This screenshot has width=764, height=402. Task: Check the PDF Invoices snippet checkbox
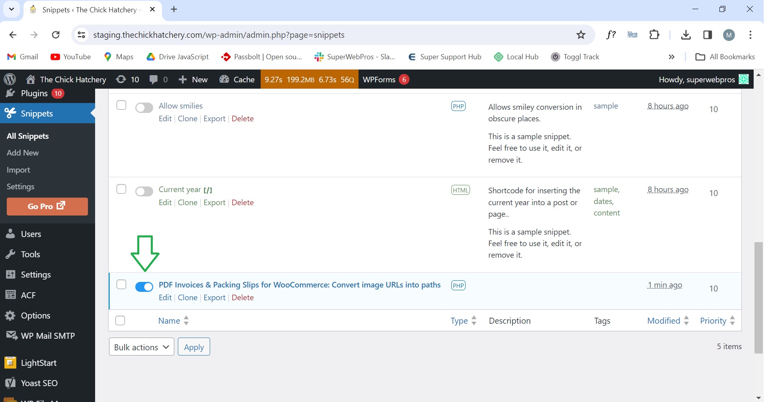pyautogui.click(x=121, y=284)
